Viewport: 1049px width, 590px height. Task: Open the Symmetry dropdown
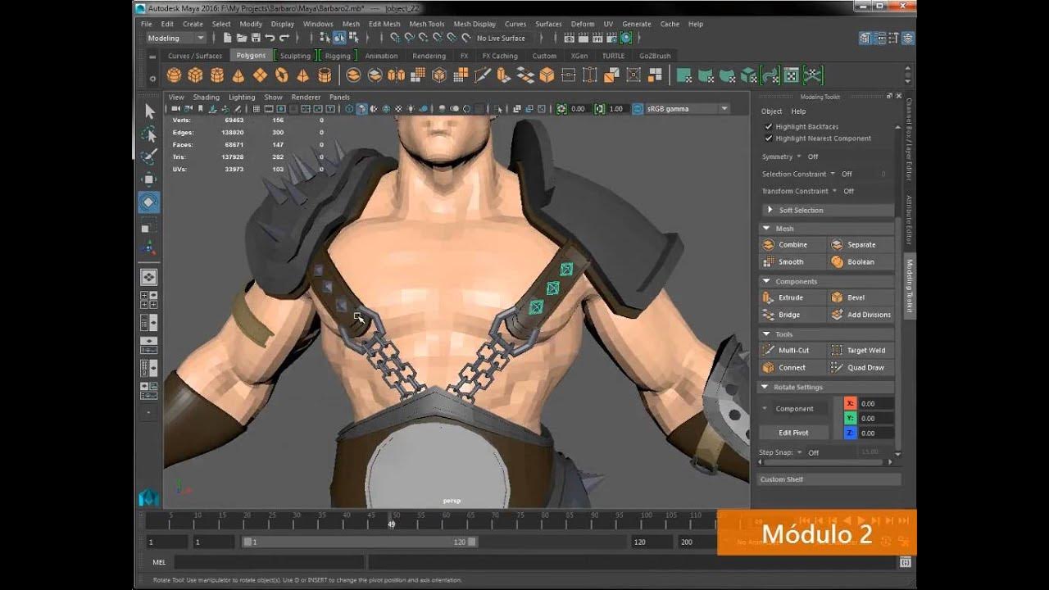click(x=801, y=157)
